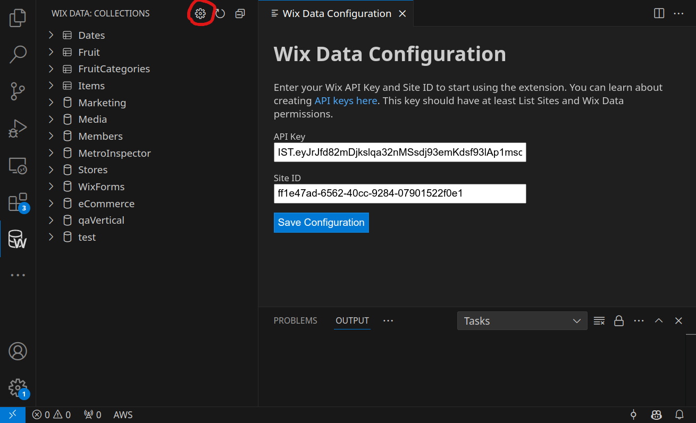This screenshot has width=696, height=423.
Task: Select the qaVertical tree item
Action: coord(147,220)
